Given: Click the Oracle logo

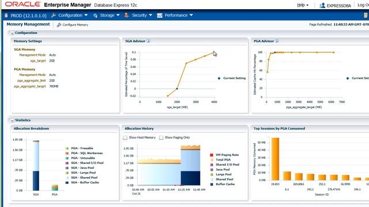Looking at the screenshot, I should (23, 4).
